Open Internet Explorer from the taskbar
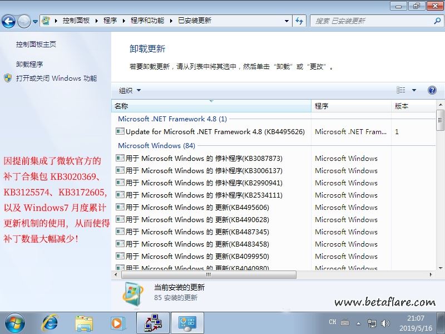 tap(50, 322)
